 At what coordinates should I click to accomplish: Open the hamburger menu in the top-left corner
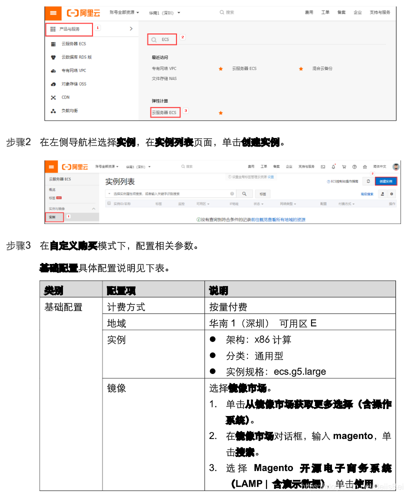[x=53, y=13]
